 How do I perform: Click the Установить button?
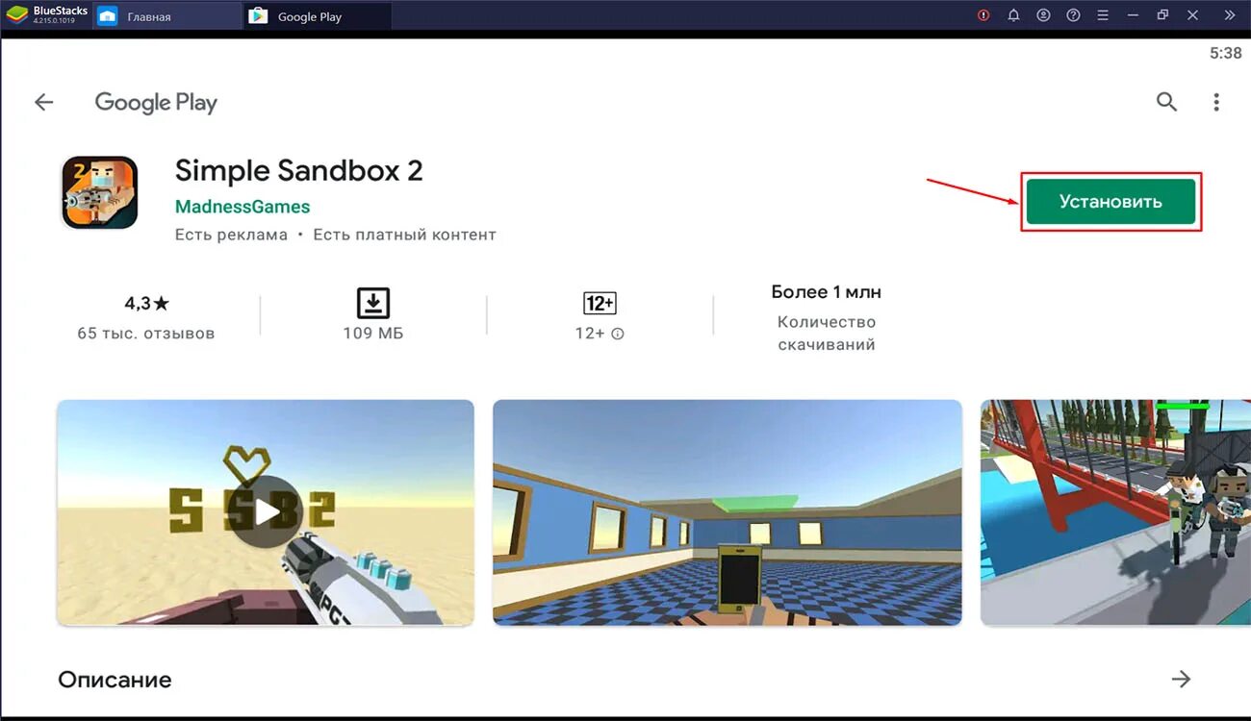(x=1111, y=202)
